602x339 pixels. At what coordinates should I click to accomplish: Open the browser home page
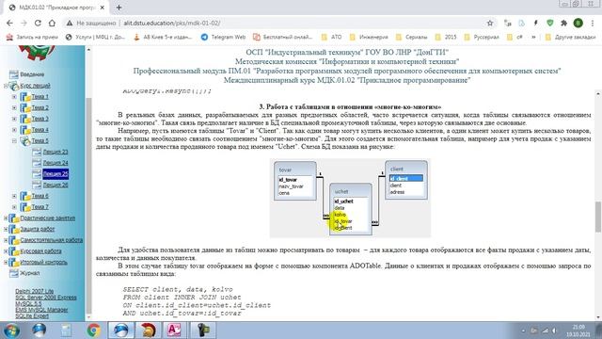click(52, 23)
